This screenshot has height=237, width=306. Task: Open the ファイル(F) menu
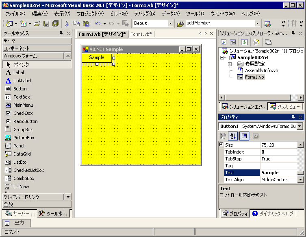coord(15,14)
